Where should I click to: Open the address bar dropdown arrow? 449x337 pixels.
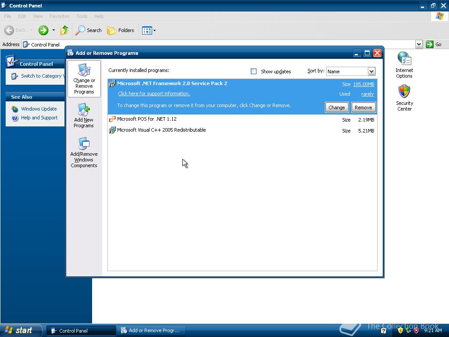(x=419, y=44)
